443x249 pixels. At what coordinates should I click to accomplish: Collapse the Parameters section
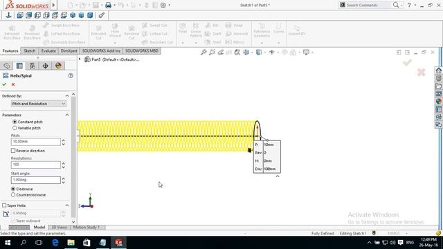(67, 116)
